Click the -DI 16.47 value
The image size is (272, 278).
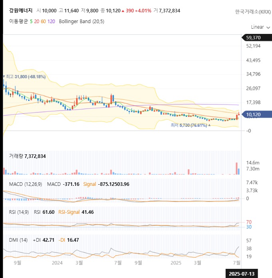tap(69, 240)
